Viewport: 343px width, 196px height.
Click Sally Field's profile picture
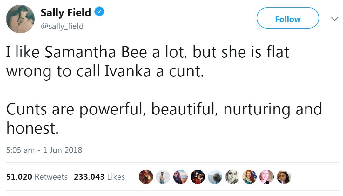pos(20,19)
